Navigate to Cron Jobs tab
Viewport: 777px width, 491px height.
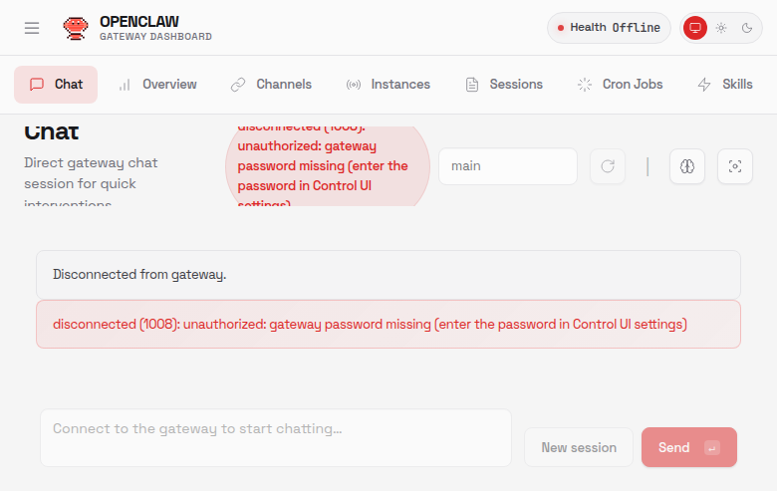pyautogui.click(x=620, y=85)
